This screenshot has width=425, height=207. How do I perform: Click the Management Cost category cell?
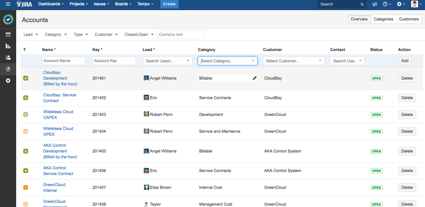pos(215,204)
